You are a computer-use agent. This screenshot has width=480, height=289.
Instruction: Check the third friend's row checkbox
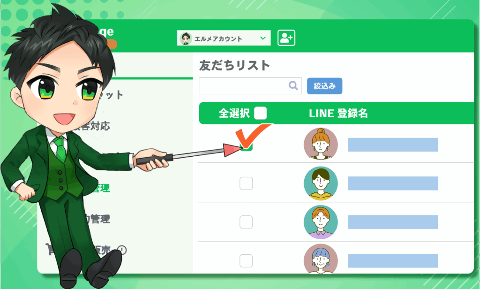coord(246,222)
